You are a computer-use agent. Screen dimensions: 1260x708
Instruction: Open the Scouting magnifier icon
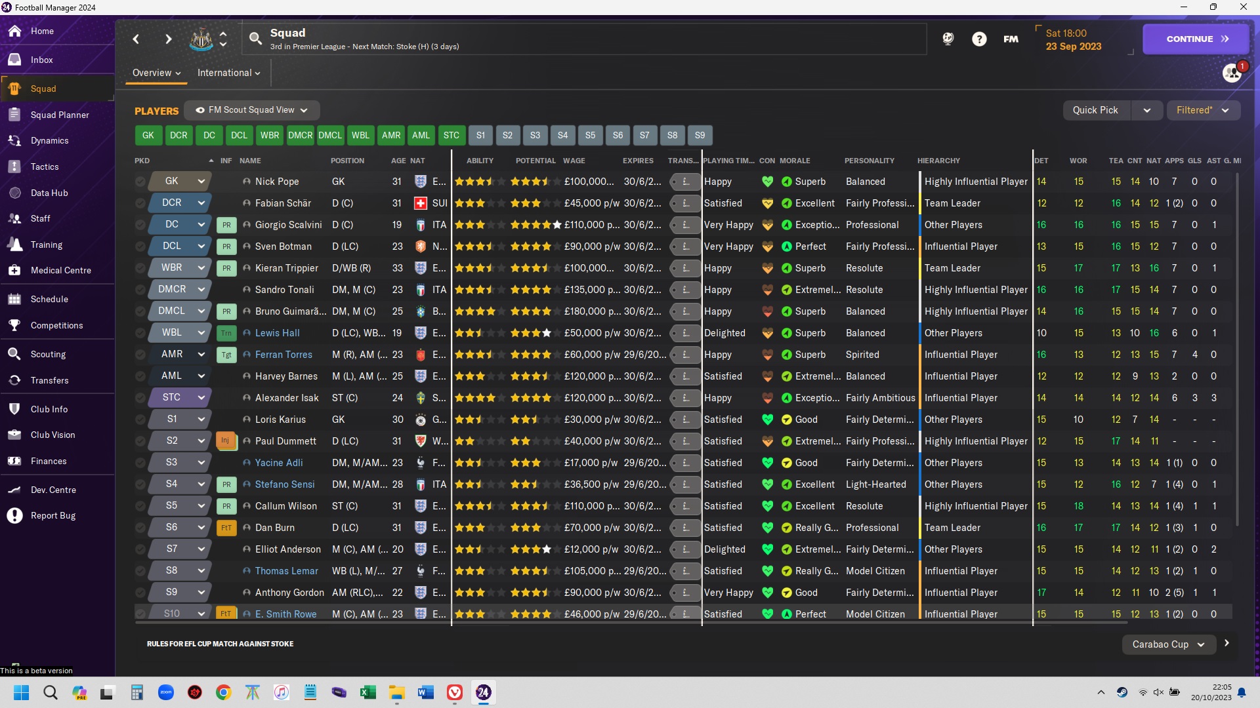(14, 354)
